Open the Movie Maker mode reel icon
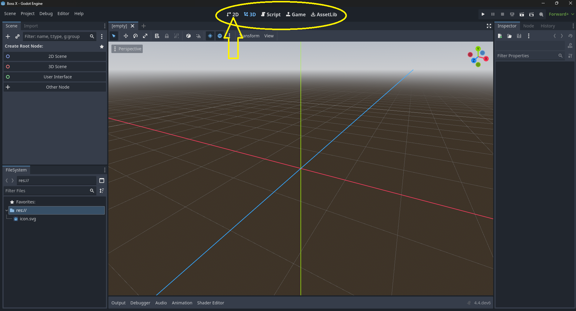 click(x=541, y=14)
